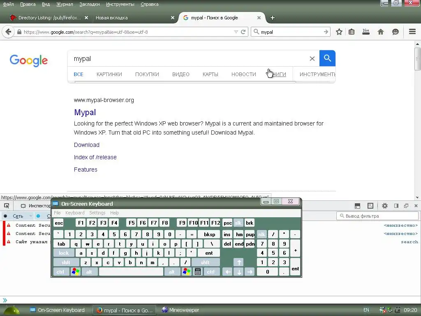The height and width of the screenshot is (316, 421).
Task: Toggle scroll lock slk key
Action: 238,223
